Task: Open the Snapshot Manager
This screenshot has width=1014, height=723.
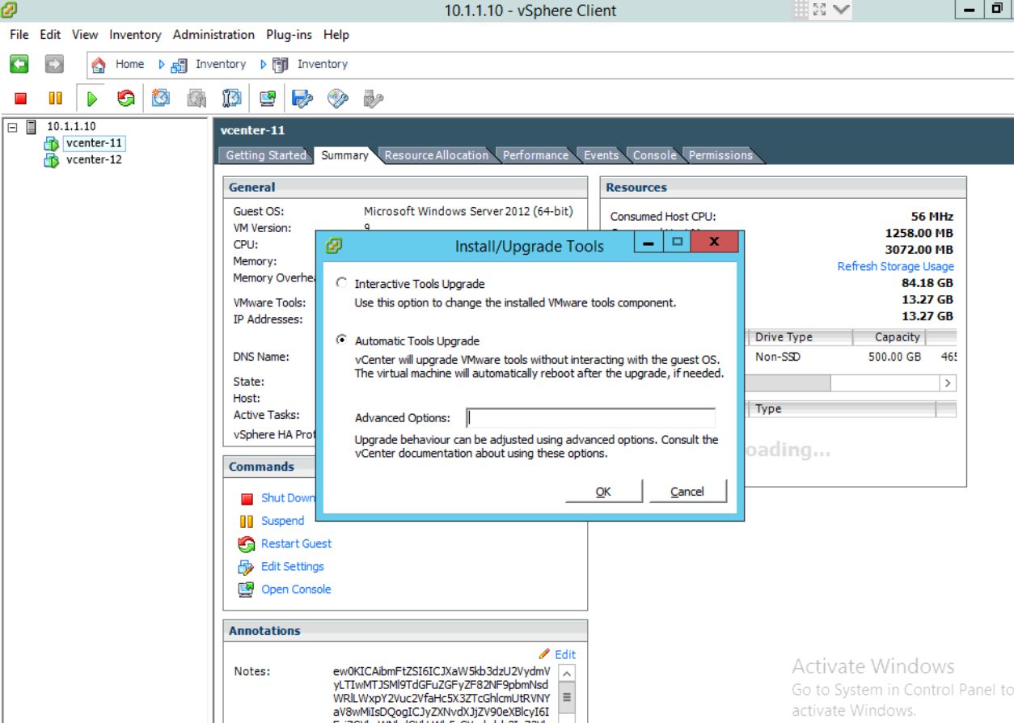Action: (x=232, y=97)
